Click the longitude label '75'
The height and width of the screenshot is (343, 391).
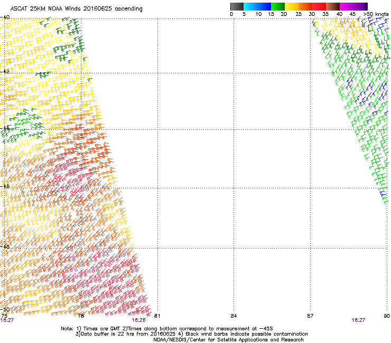(4, 316)
